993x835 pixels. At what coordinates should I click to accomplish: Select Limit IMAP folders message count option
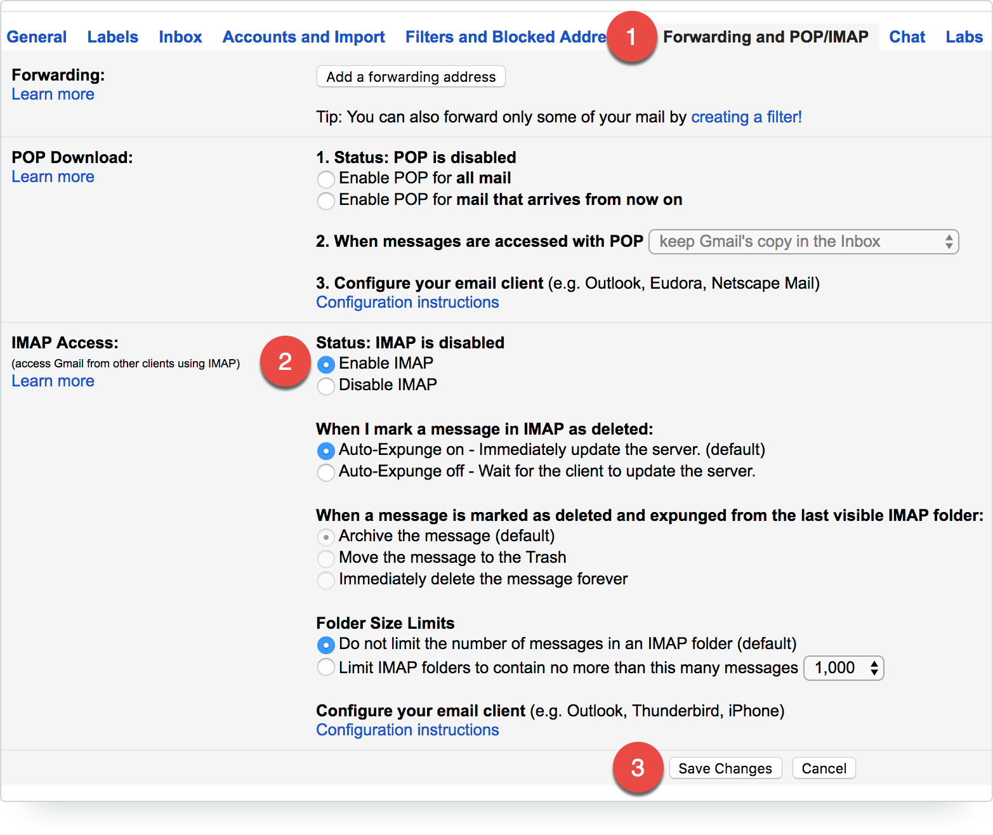click(326, 667)
